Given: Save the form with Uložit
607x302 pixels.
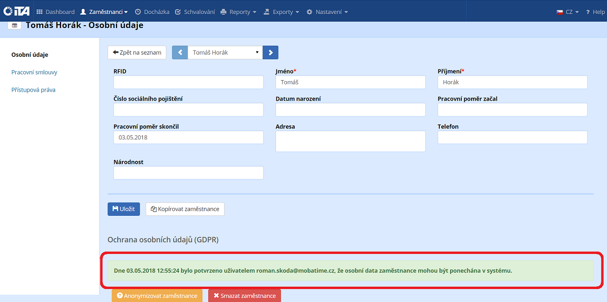Looking at the screenshot, I should coord(124,209).
